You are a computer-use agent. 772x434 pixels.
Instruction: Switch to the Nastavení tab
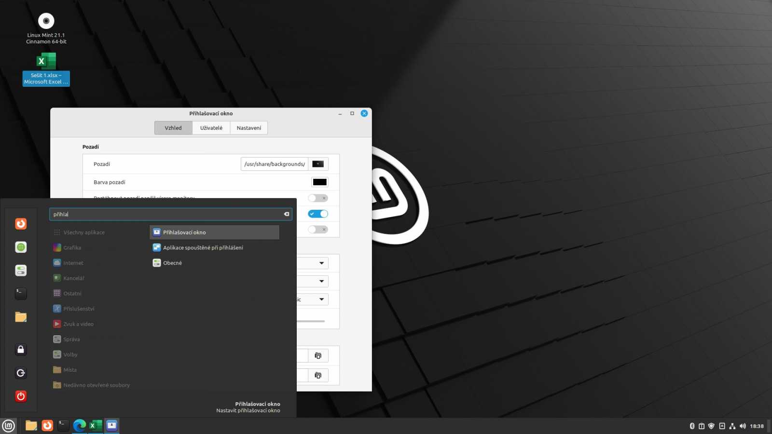(x=249, y=128)
